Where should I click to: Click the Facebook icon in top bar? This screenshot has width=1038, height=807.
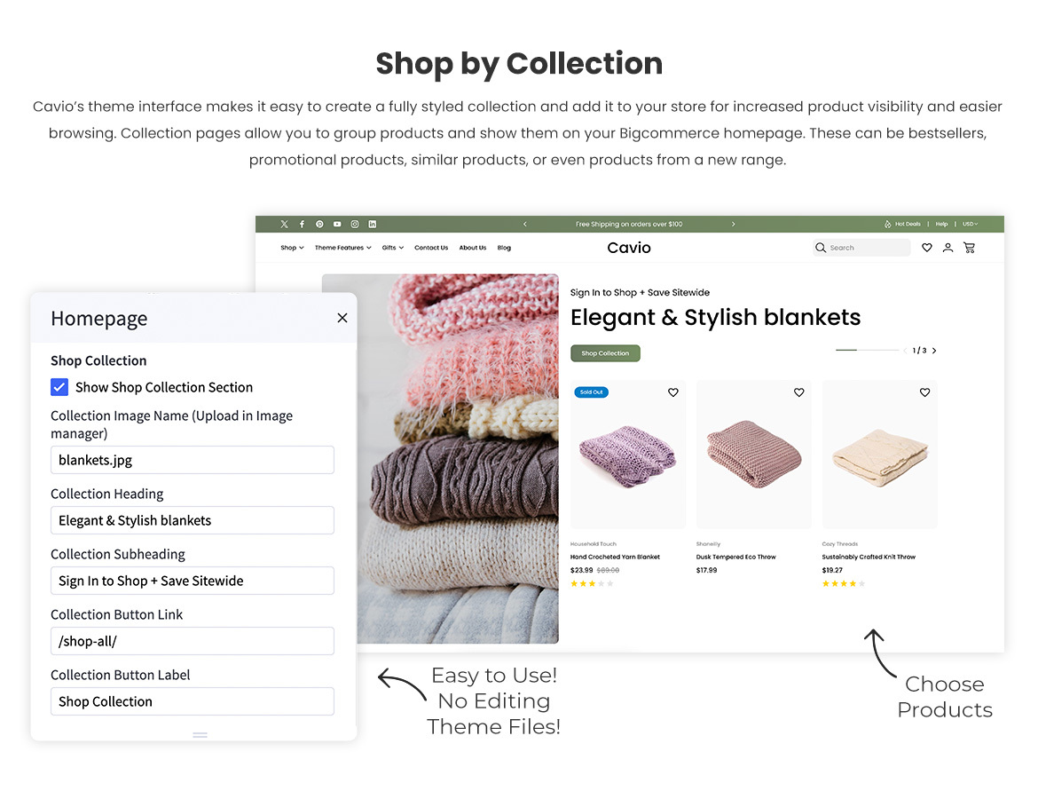pos(302,224)
